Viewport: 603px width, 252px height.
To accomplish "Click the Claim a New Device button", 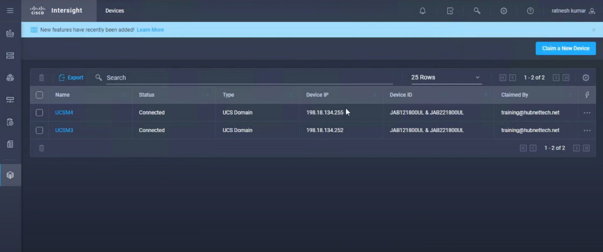I will (565, 48).
